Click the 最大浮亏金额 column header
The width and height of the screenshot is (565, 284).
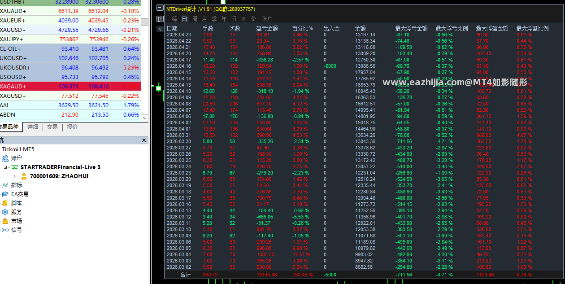[411, 28]
